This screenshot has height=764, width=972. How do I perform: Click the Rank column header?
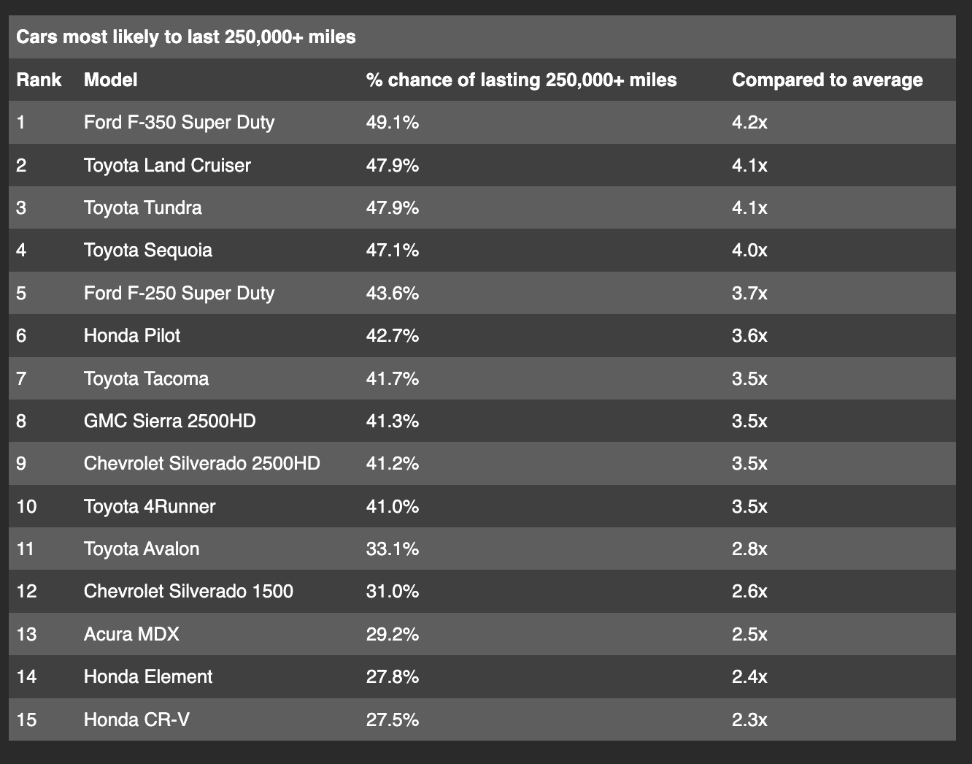(x=39, y=80)
